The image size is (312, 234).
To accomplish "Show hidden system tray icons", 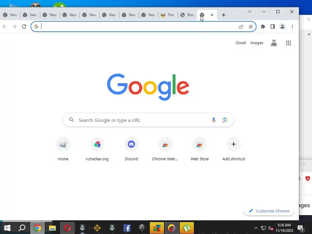I will [x=256, y=228].
